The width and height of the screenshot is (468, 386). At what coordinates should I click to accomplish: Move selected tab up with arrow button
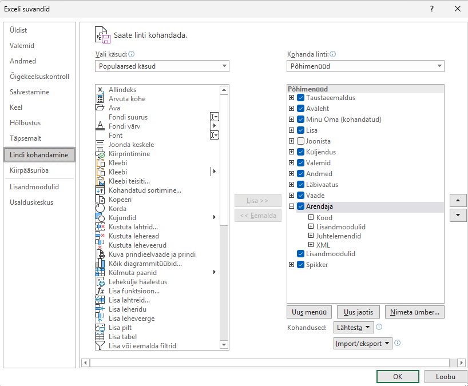tap(458, 201)
